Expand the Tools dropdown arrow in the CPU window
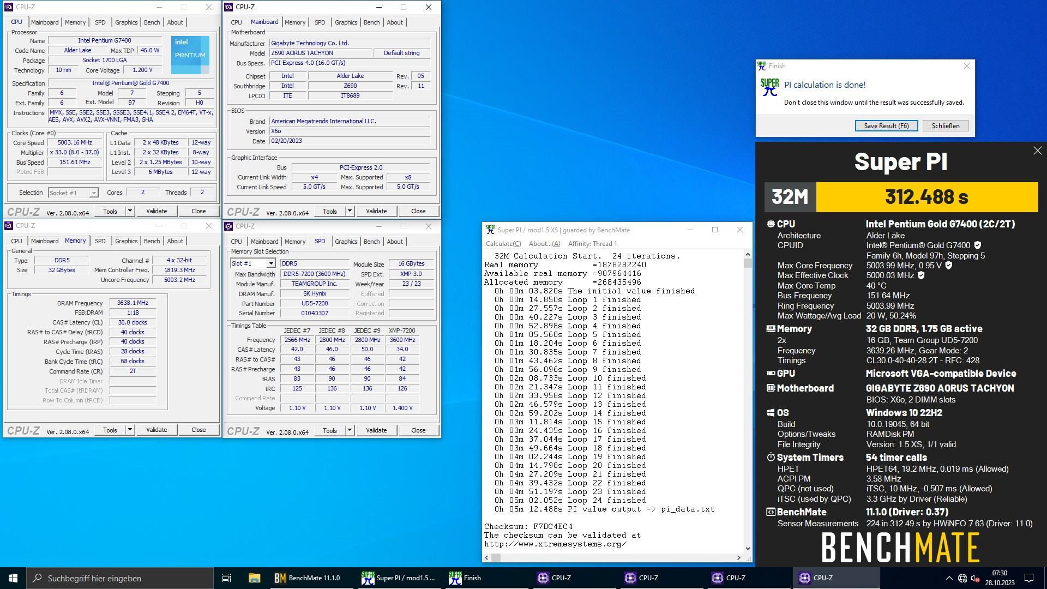The height and width of the screenshot is (589, 1047). point(130,211)
